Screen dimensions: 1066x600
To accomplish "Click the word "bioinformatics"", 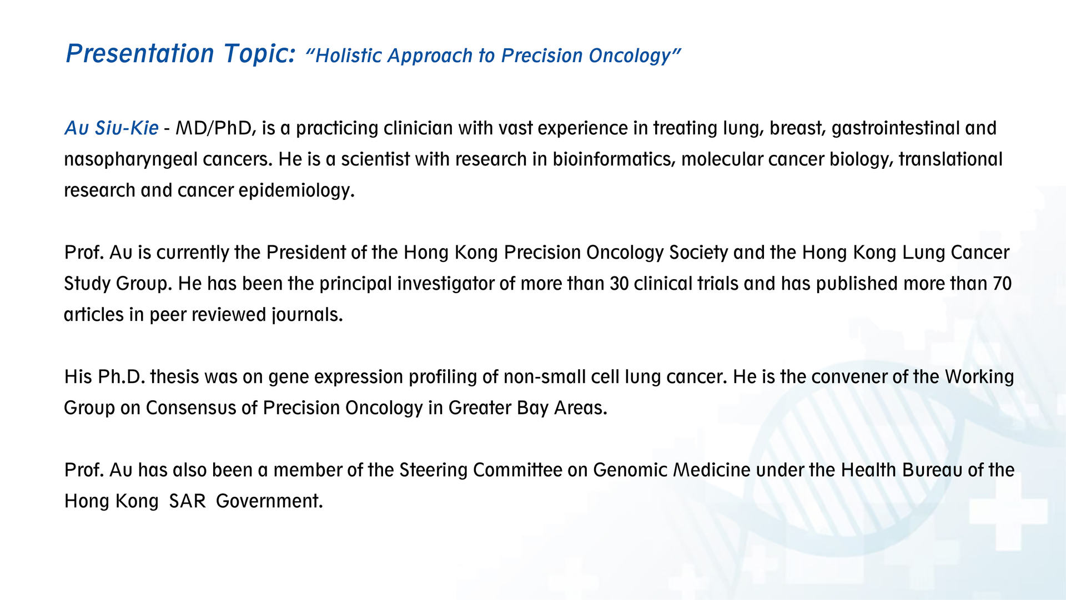I will pos(613,159).
